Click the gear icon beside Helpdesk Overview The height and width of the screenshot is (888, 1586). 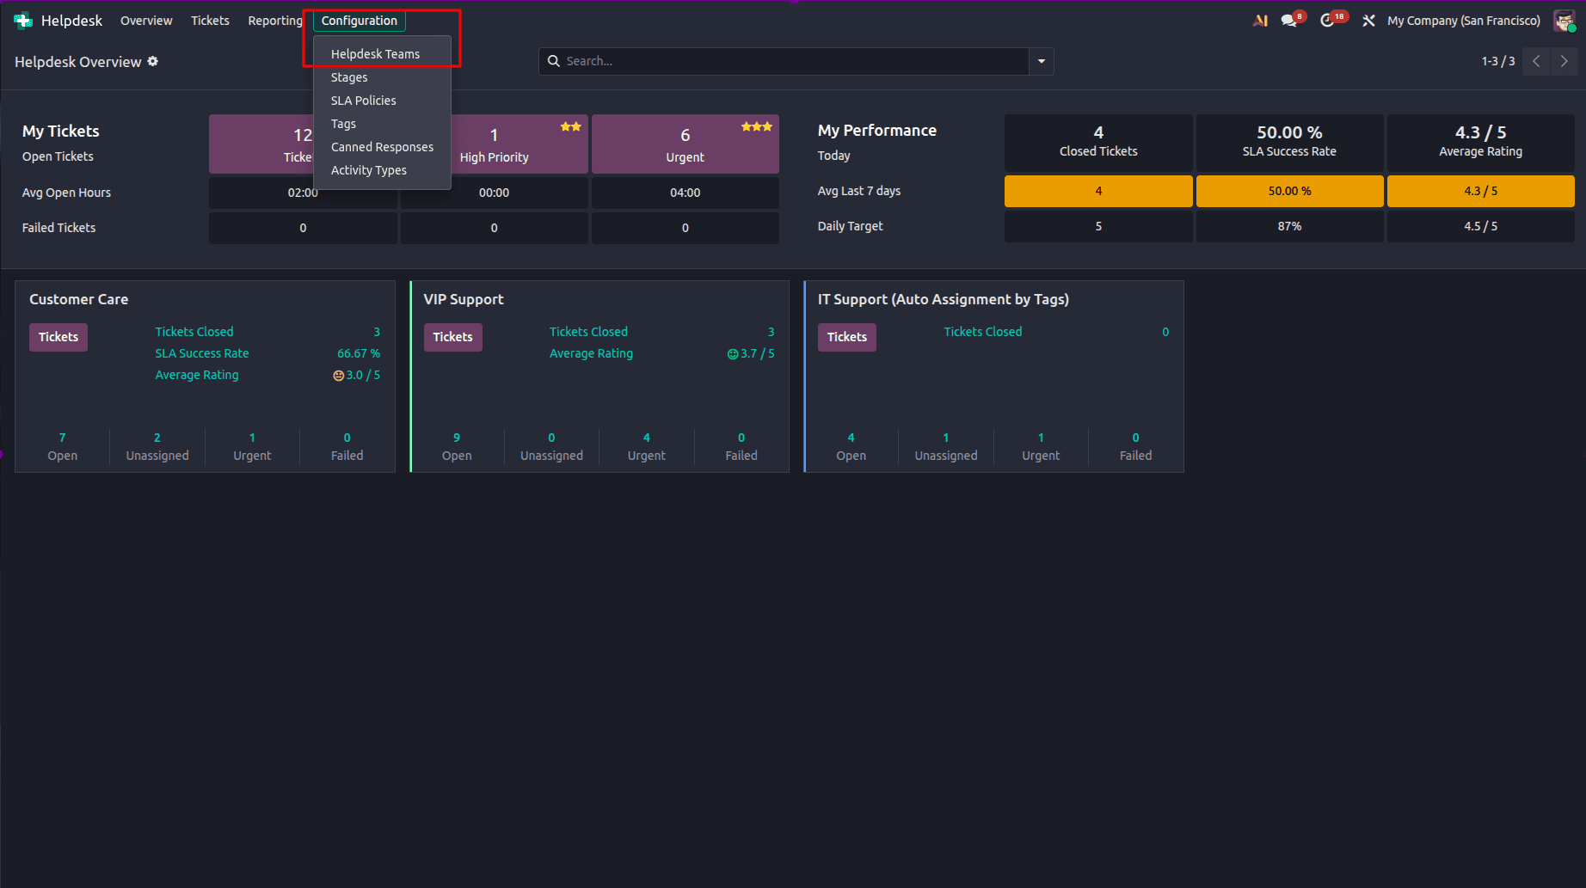[153, 61]
